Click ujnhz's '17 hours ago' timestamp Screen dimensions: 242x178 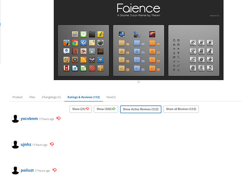coord(40,145)
